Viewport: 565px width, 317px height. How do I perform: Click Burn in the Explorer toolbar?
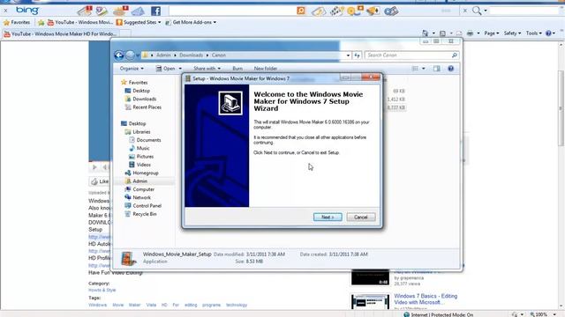coord(237,69)
